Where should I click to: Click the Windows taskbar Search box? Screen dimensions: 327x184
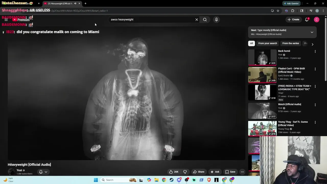[119, 180]
